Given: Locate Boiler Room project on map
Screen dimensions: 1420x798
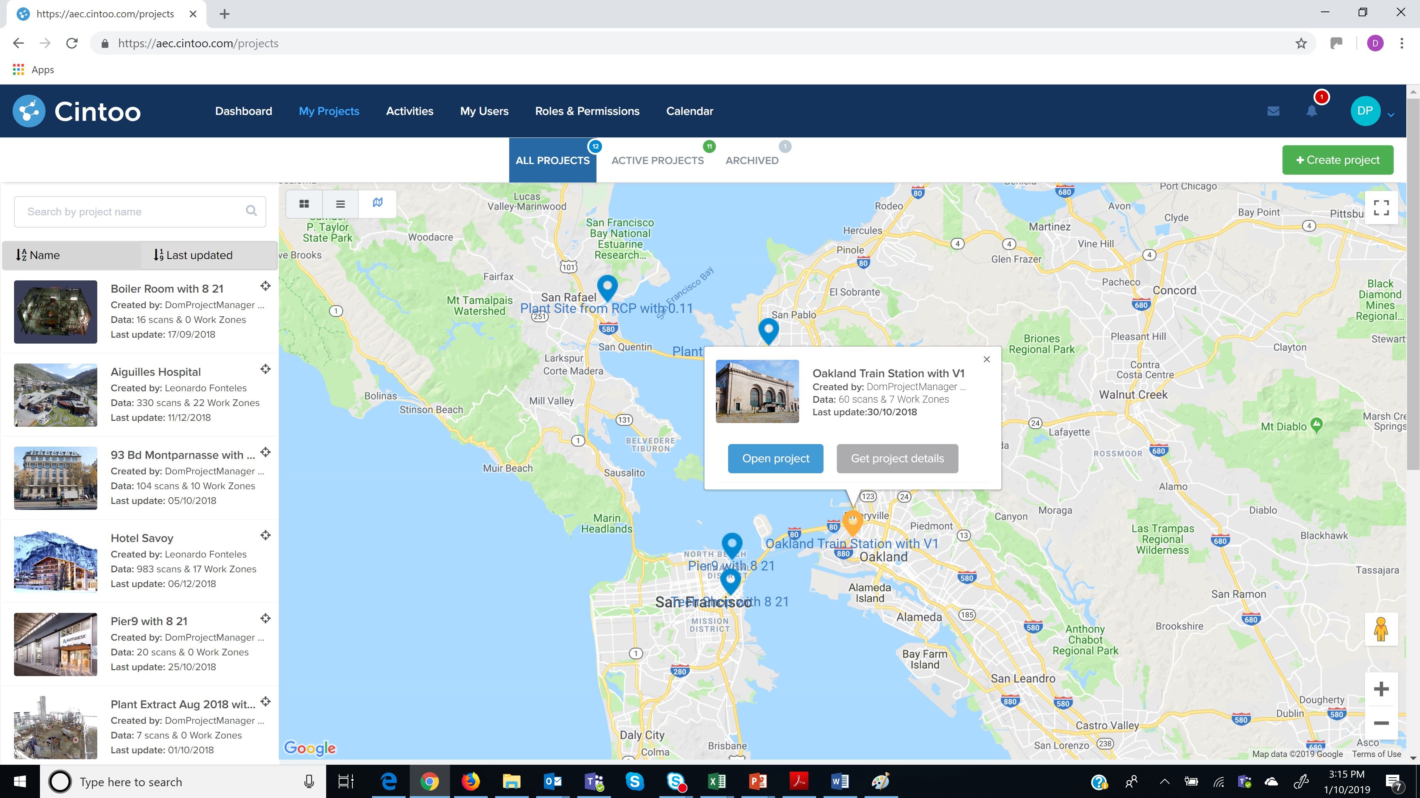Looking at the screenshot, I should pos(266,286).
